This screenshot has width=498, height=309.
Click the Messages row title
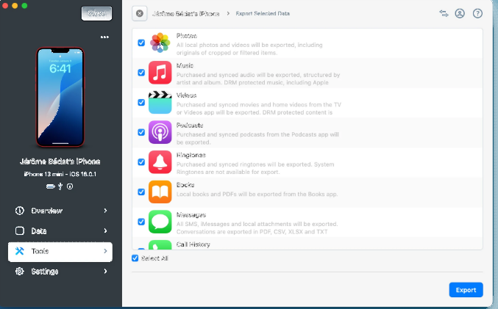(x=191, y=214)
